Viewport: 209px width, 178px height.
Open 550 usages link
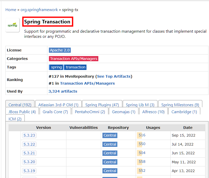tap(142, 144)
